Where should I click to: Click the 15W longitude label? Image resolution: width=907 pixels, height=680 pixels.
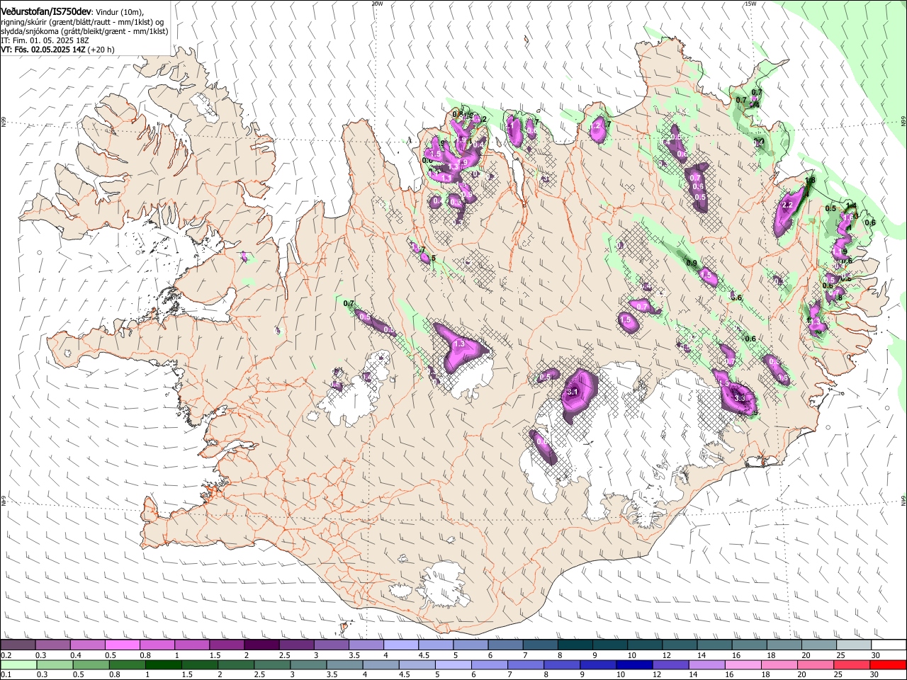coord(750,4)
